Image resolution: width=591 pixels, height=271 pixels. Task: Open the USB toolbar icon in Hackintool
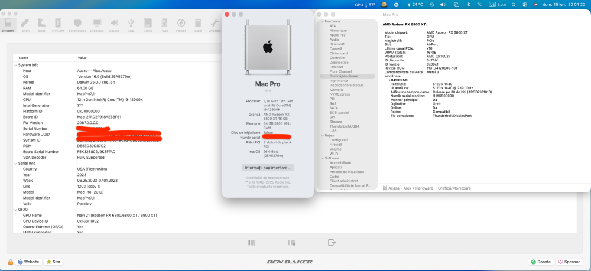131,25
